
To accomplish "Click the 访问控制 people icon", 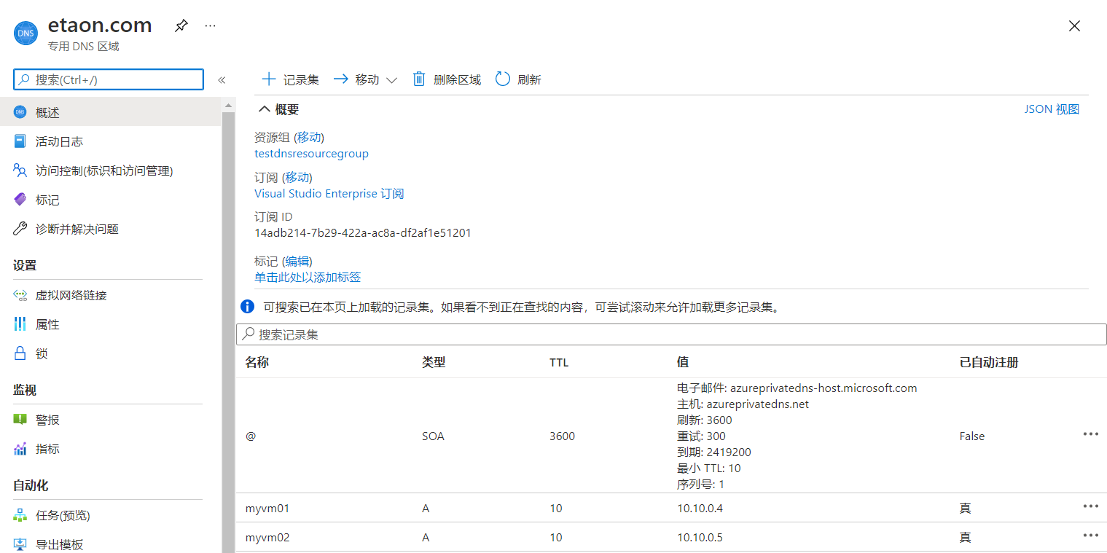I will (x=20, y=170).
